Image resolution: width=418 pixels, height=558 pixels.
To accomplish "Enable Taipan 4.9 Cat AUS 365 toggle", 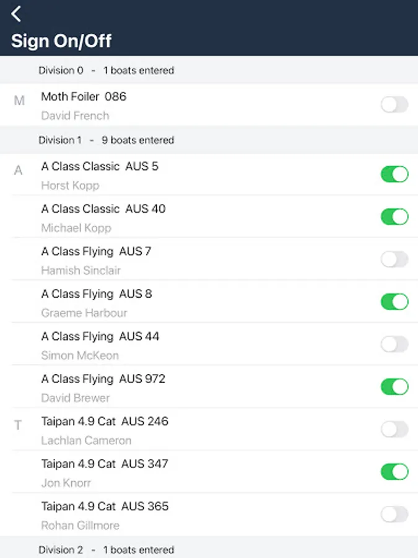I will [394, 514].
